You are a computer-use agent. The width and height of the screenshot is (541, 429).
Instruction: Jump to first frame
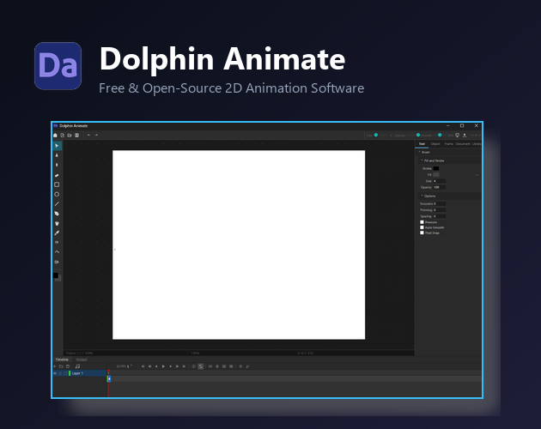click(143, 366)
